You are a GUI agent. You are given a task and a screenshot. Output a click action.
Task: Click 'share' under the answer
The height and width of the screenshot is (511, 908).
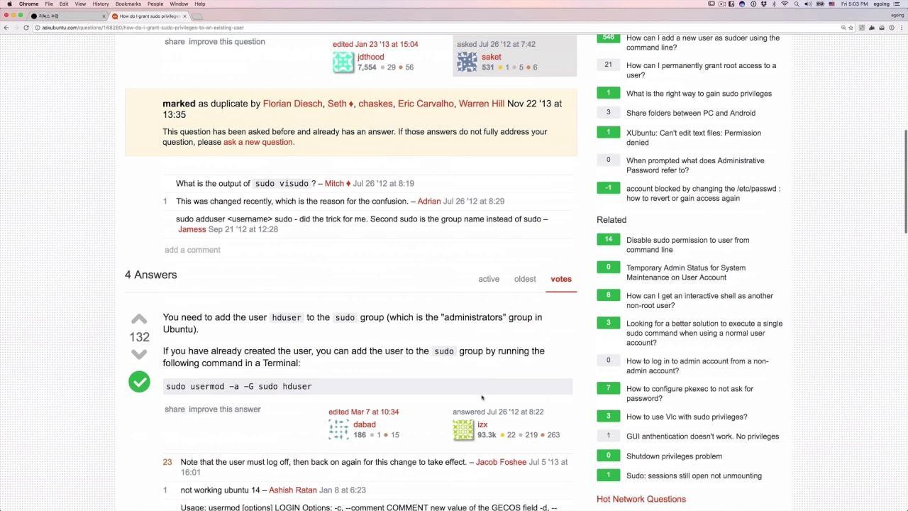tap(175, 410)
